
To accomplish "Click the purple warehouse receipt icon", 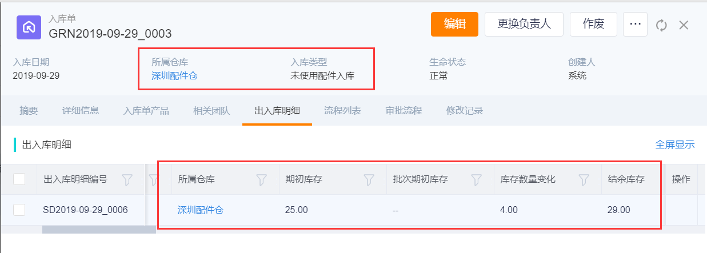I will tap(29, 27).
